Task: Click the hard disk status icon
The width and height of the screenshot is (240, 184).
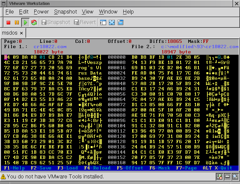Action: (227, 177)
